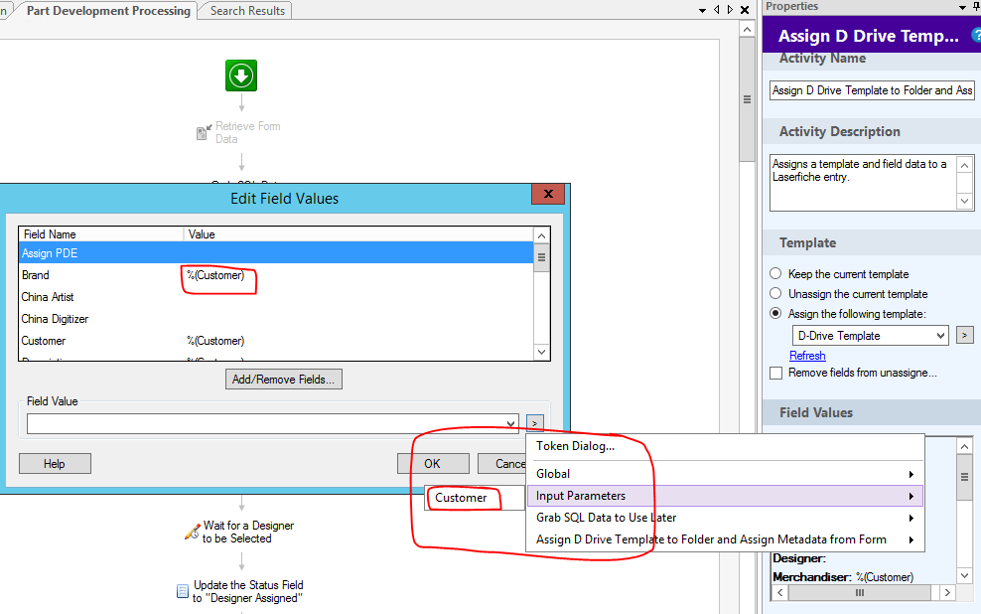Select the China Digitizer field row
981x614 pixels.
click(x=275, y=319)
